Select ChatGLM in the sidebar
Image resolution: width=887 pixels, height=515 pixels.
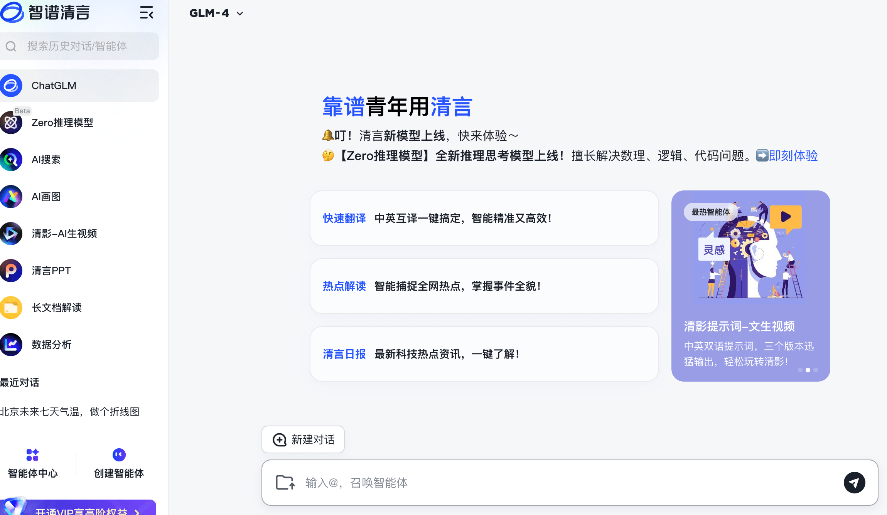point(79,86)
